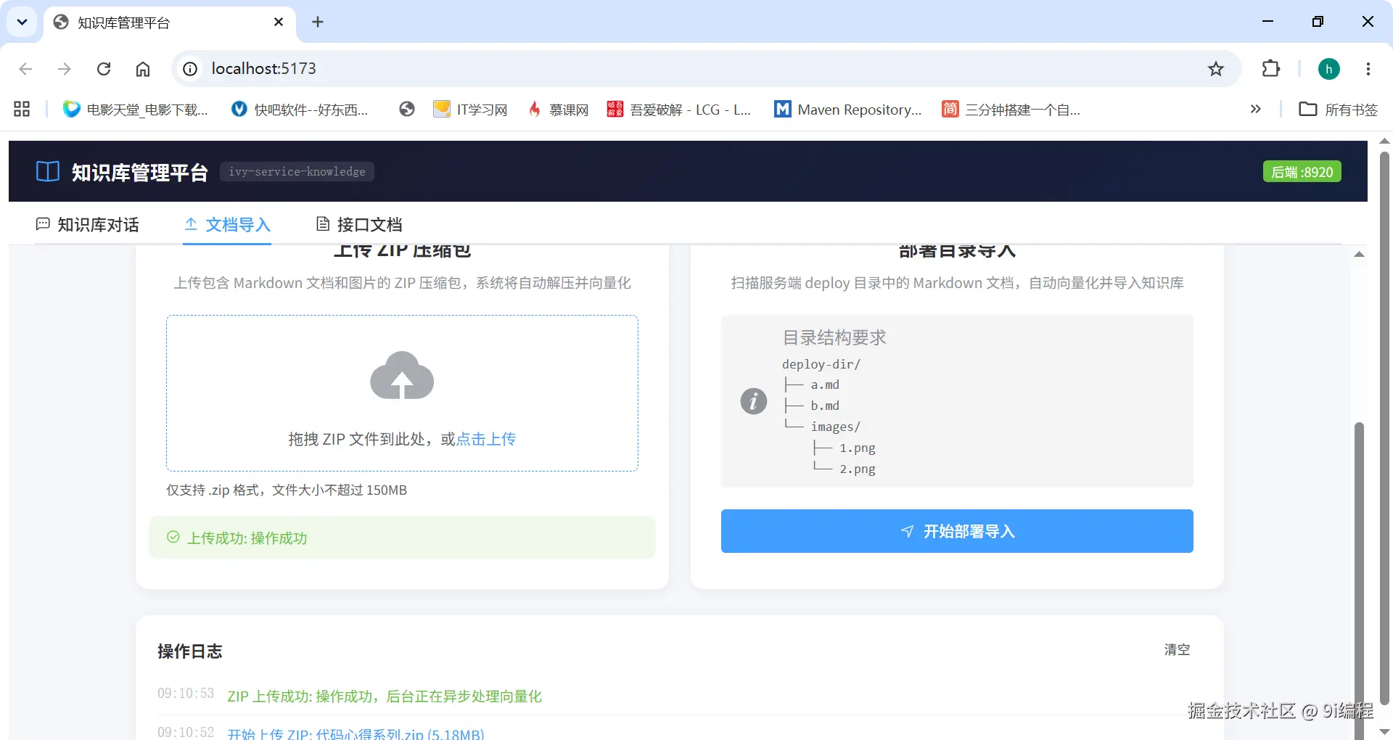
Task: Click the 上传成功 success alert
Action: pos(402,538)
